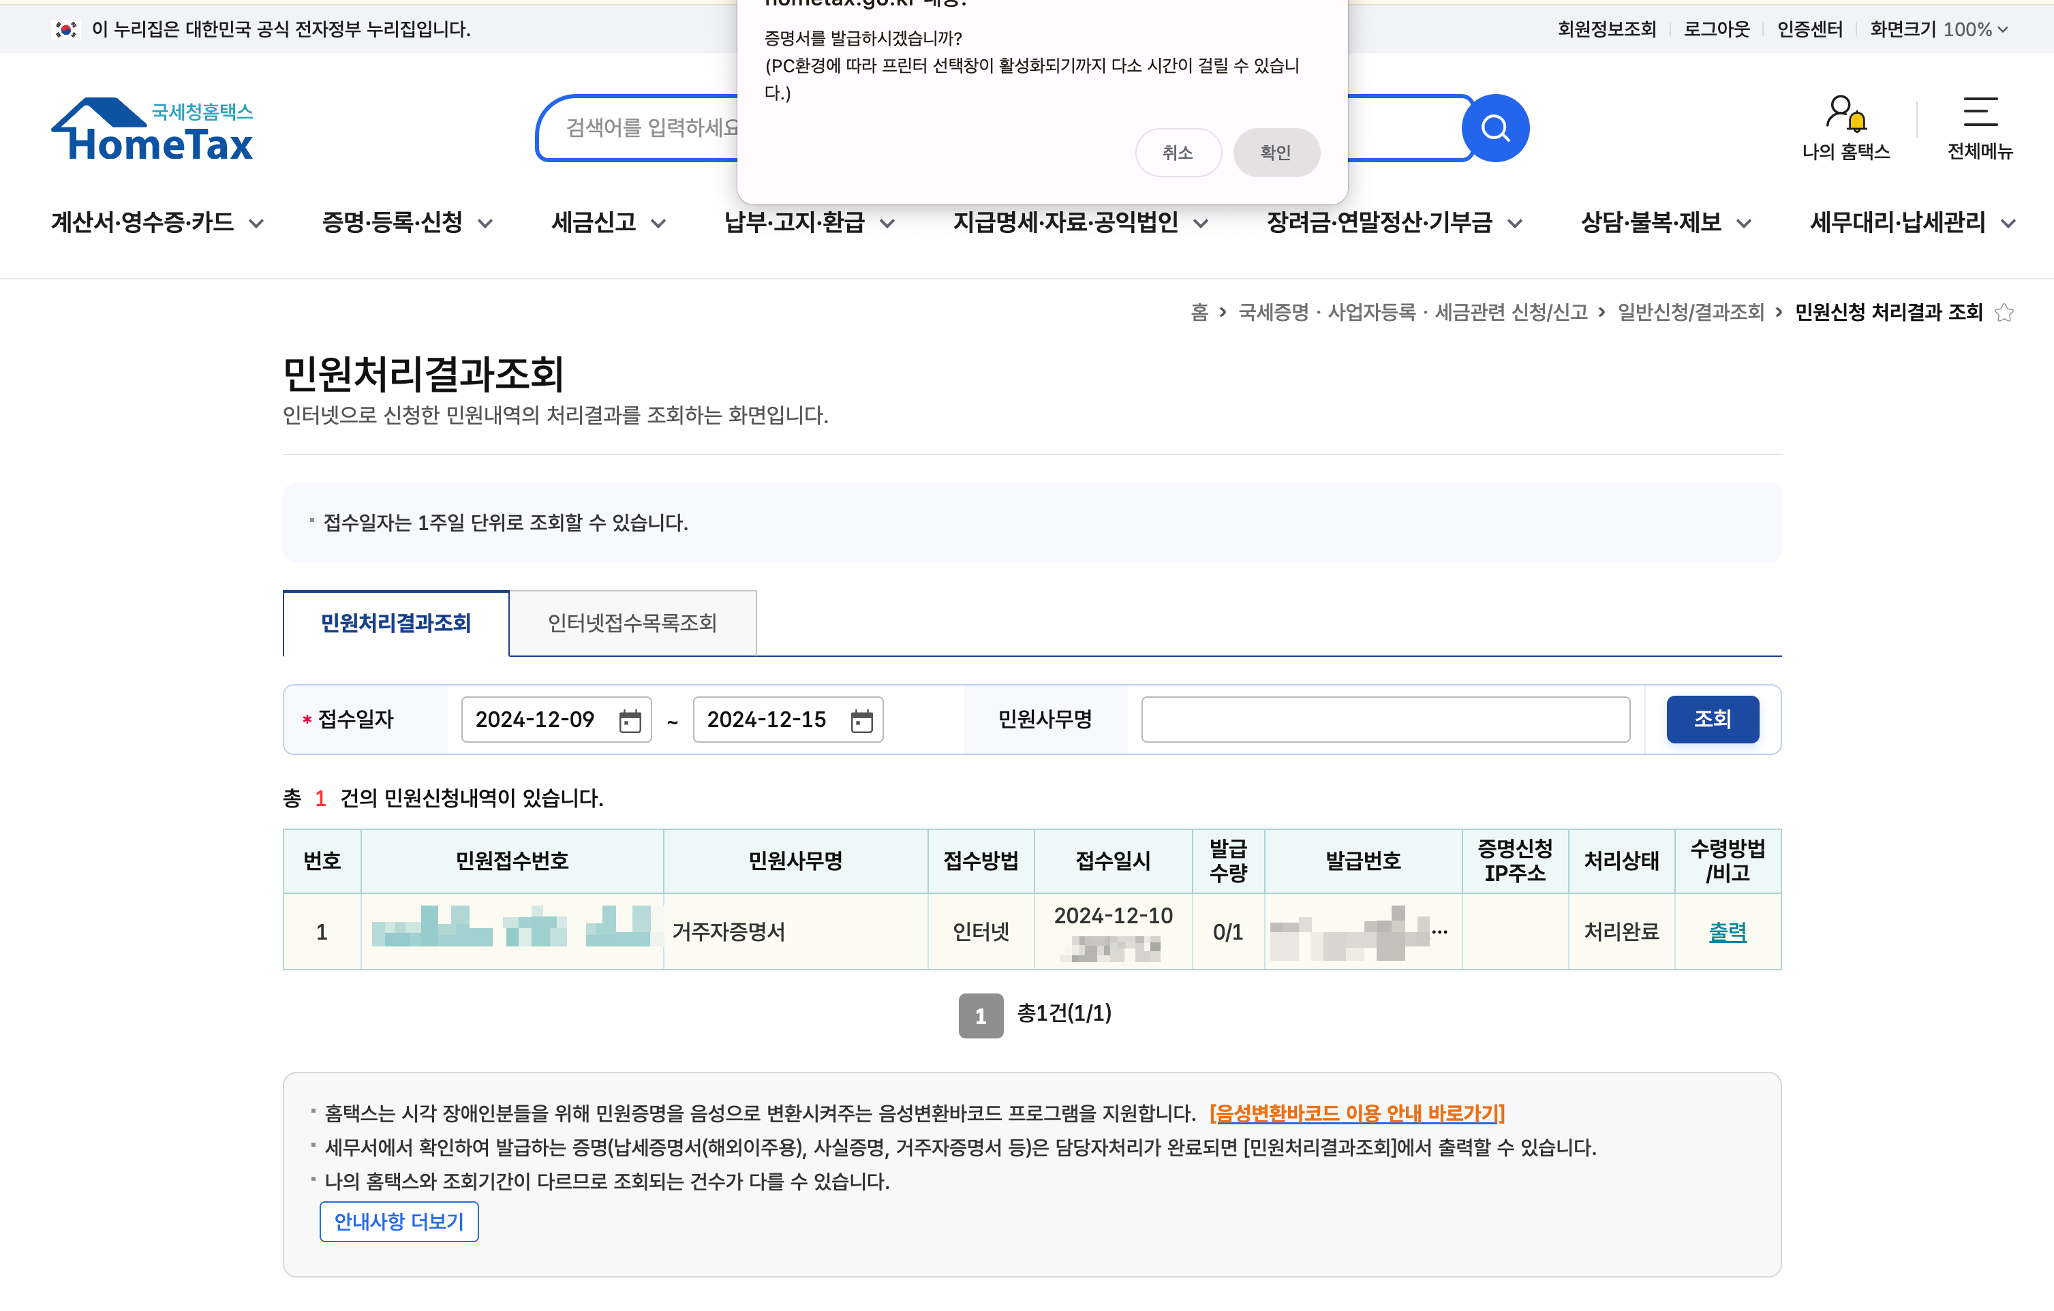
Task: Click the 민원사무명 input field
Action: pyautogui.click(x=1385, y=720)
